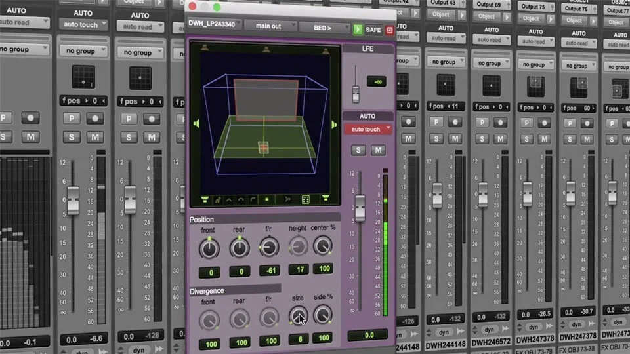Image resolution: width=630 pixels, height=354 pixels.
Task: Click the LFE level readout field
Action: coord(377,81)
